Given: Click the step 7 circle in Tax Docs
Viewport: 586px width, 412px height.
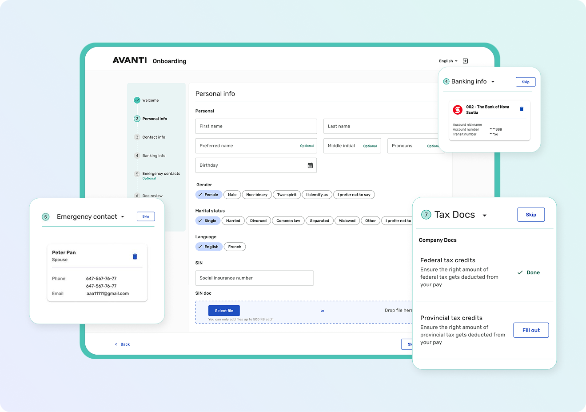Looking at the screenshot, I should click(x=426, y=214).
